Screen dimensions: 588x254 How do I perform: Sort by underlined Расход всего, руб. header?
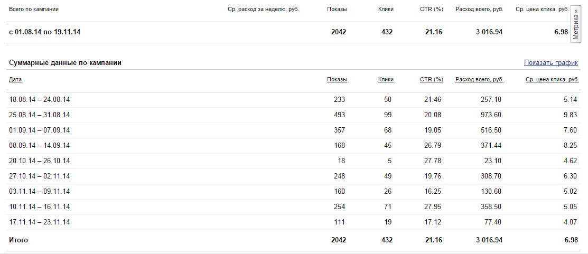pyautogui.click(x=479, y=80)
